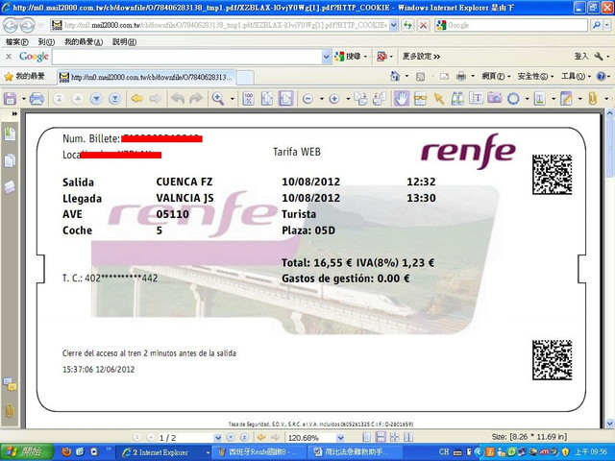Open the Zoom tool dropdown arrow
This screenshot has height=461, width=615.
233,99
